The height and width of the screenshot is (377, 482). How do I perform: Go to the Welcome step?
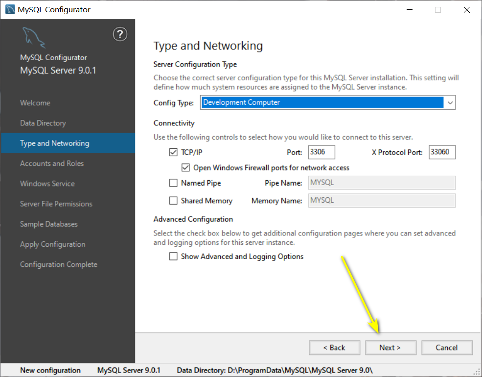click(35, 103)
